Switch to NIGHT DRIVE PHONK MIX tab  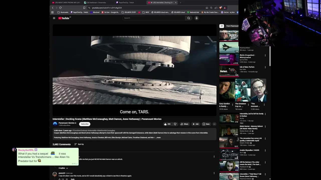66,2
